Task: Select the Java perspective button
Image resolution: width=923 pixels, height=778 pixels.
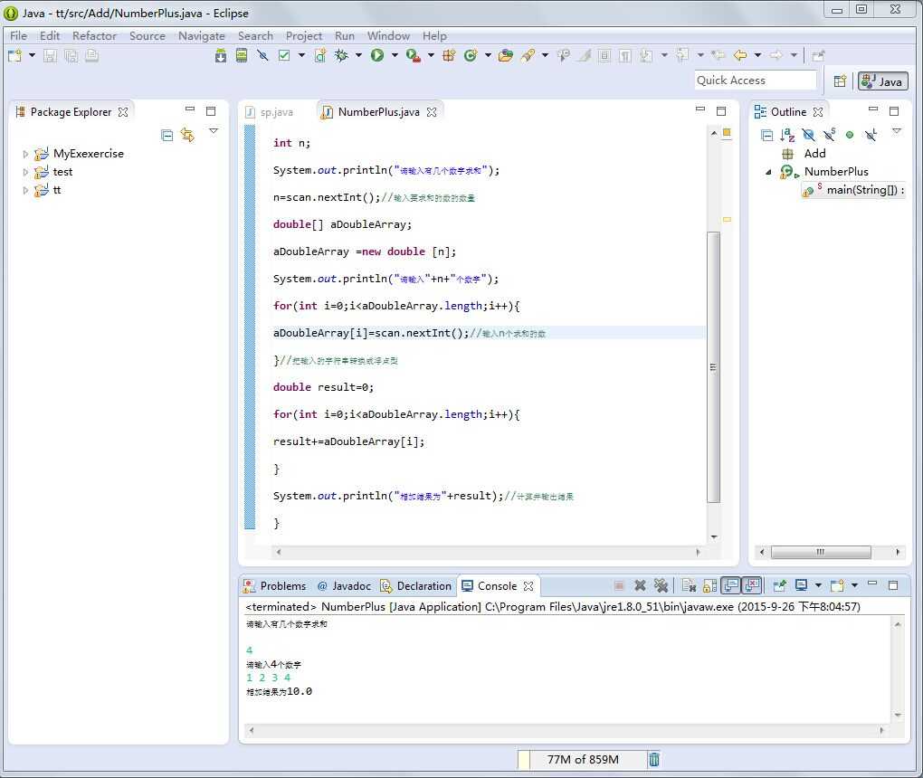Action: coord(882,81)
